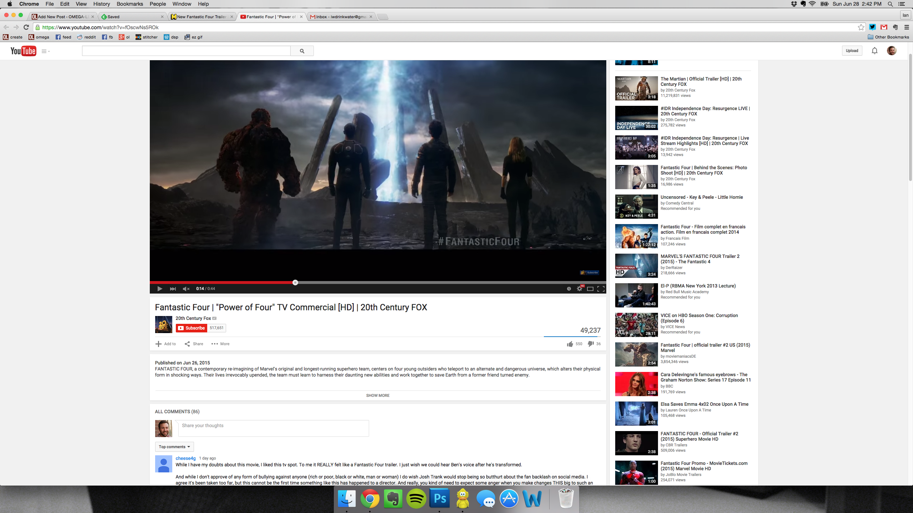
Task: Reload the page in Chrome
Action: pyautogui.click(x=26, y=27)
